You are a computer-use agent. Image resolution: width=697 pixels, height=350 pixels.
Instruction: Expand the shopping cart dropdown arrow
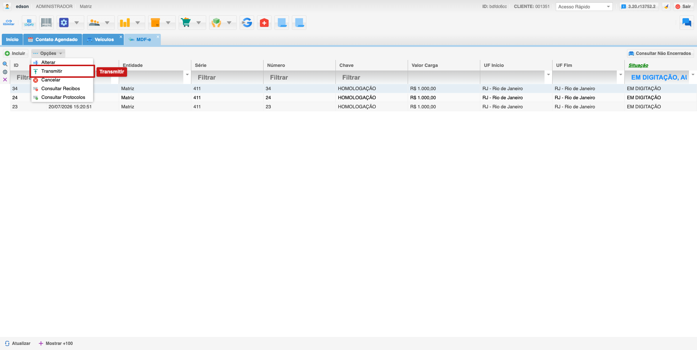coord(199,23)
